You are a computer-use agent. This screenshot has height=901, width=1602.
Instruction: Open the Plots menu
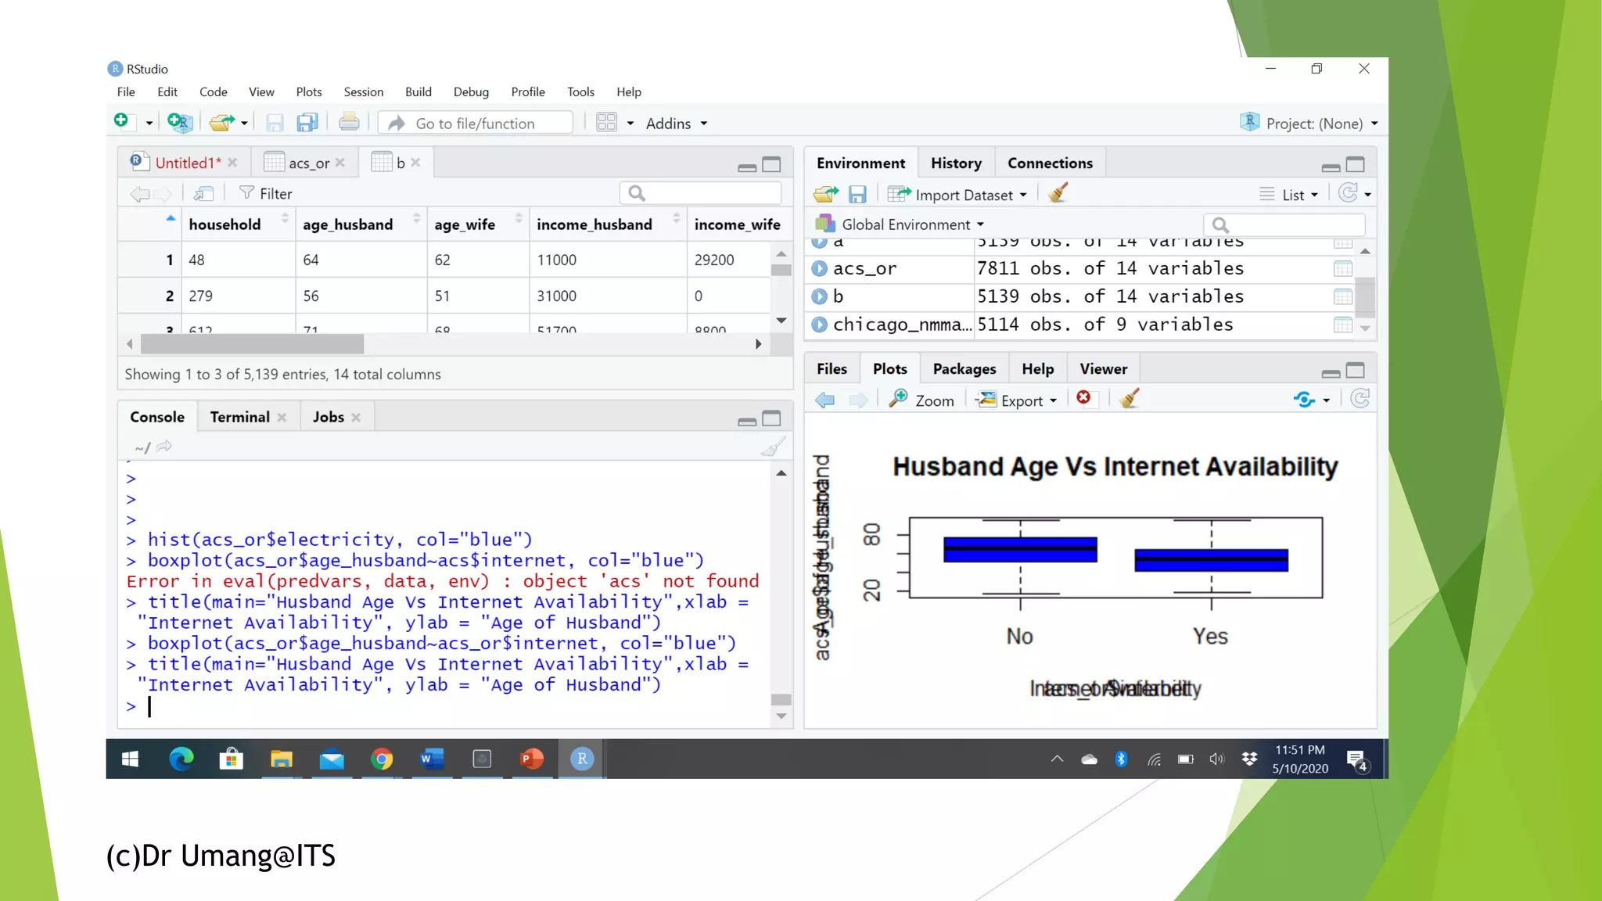[x=309, y=92]
